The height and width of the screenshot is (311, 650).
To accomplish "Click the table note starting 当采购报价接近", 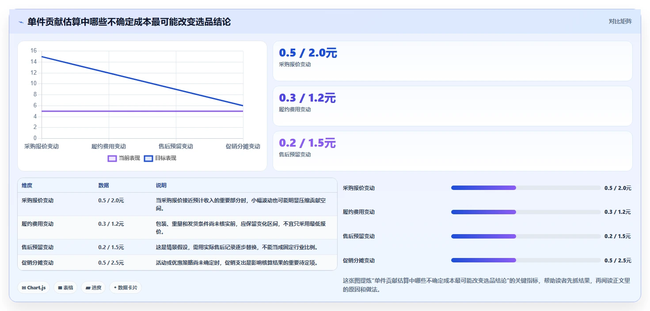I will (x=241, y=204).
